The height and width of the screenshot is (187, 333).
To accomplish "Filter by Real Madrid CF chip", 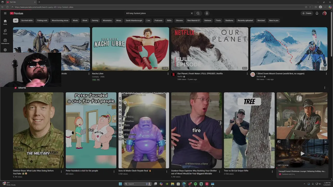I will point(194,21).
